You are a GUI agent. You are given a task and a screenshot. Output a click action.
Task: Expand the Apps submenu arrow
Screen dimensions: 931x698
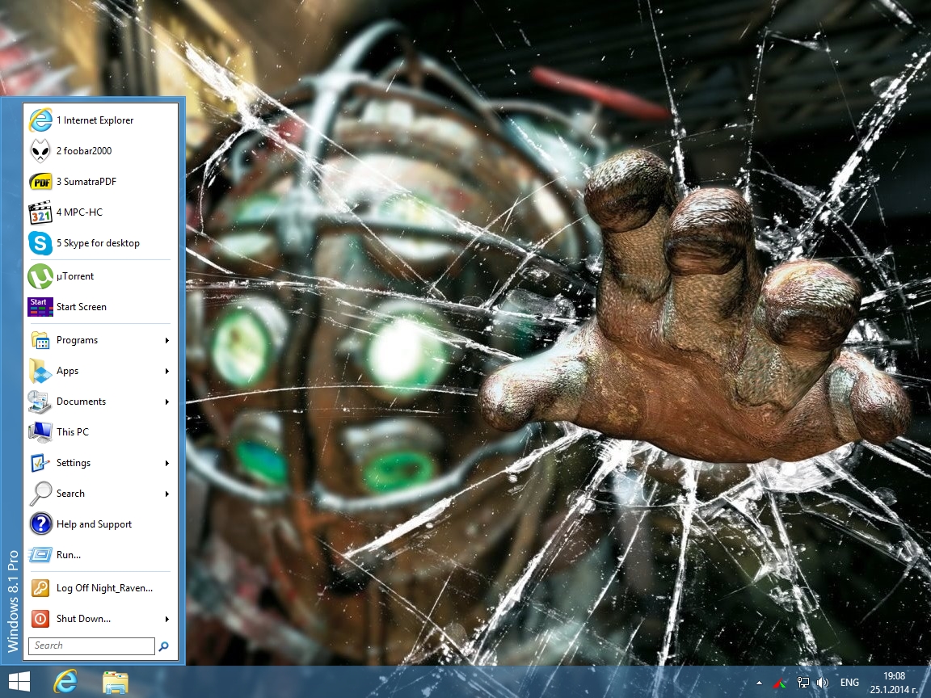[x=166, y=372]
